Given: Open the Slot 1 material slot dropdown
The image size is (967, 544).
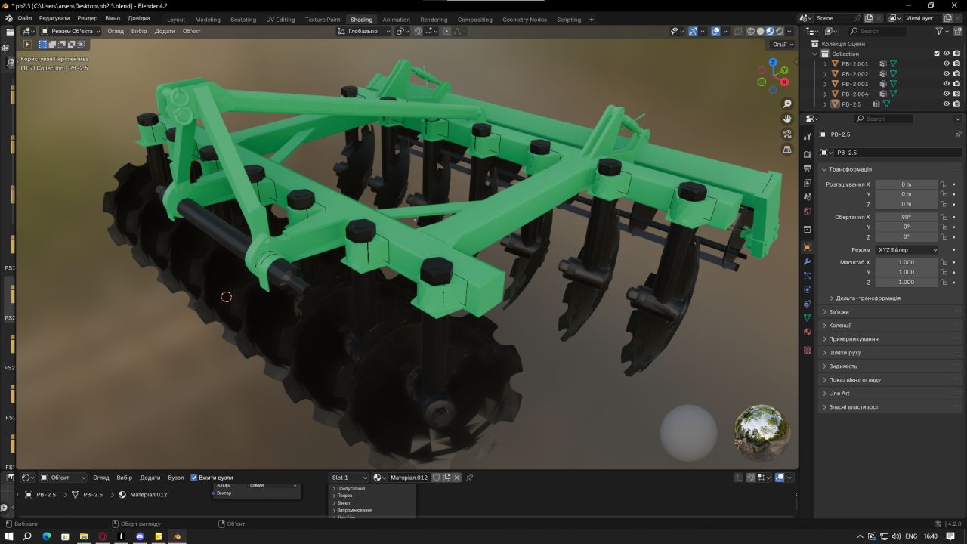Looking at the screenshot, I should click(x=349, y=478).
